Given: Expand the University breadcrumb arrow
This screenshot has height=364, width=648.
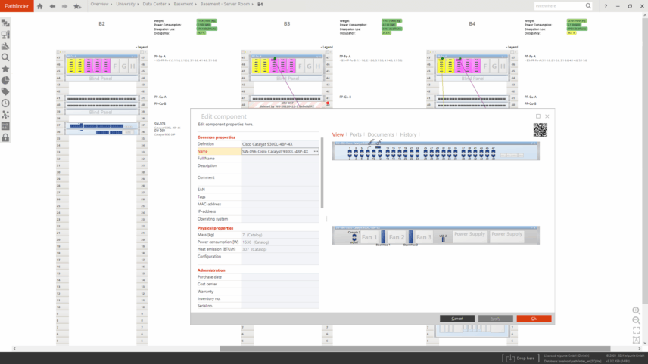Looking at the screenshot, I should pos(137,4).
